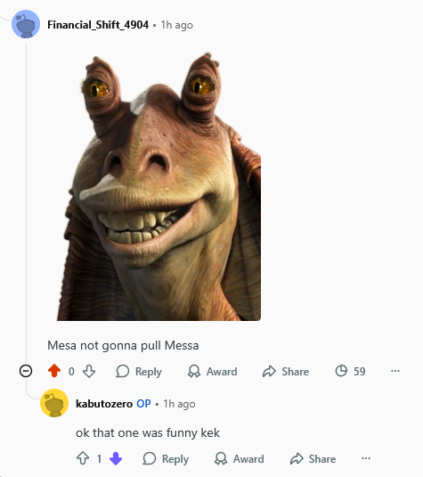Screen dimensions: 423x477
Task: Visit the kabutozero username link
Action: click(x=104, y=404)
